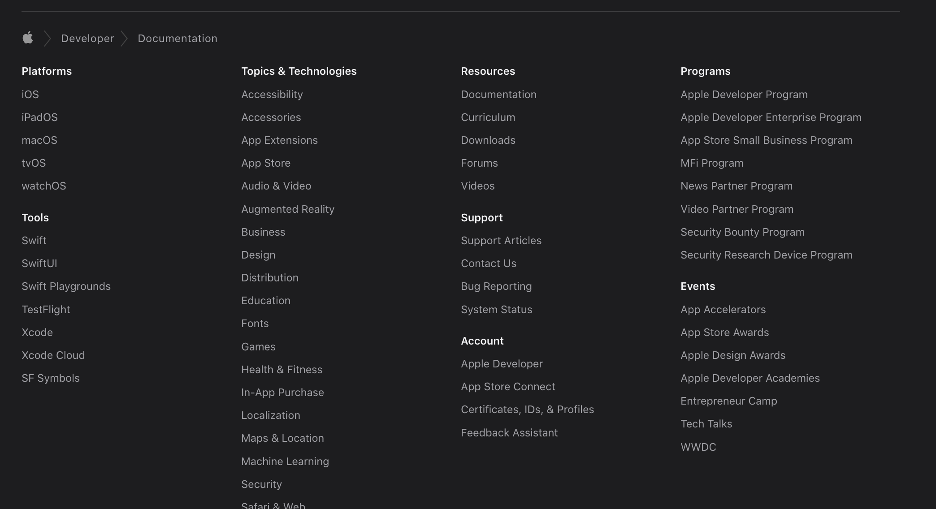Click the Apple logo breadcrumb icon
This screenshot has width=936, height=509.
(28, 38)
